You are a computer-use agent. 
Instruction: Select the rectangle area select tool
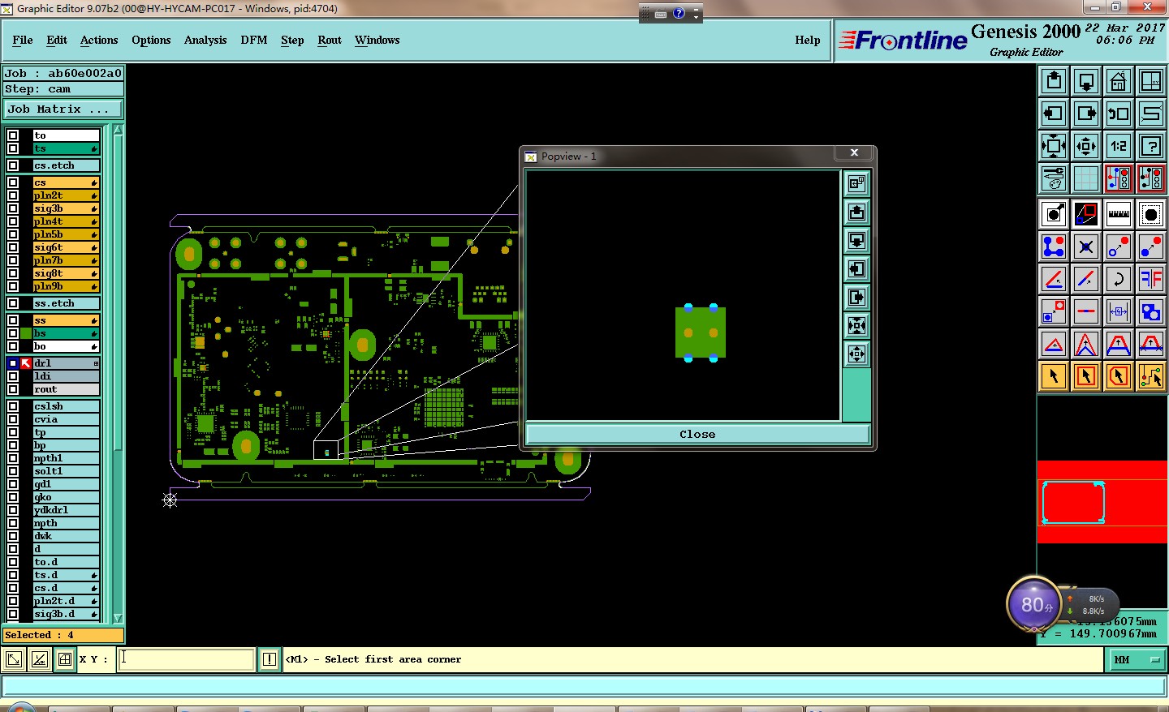coord(1086,375)
